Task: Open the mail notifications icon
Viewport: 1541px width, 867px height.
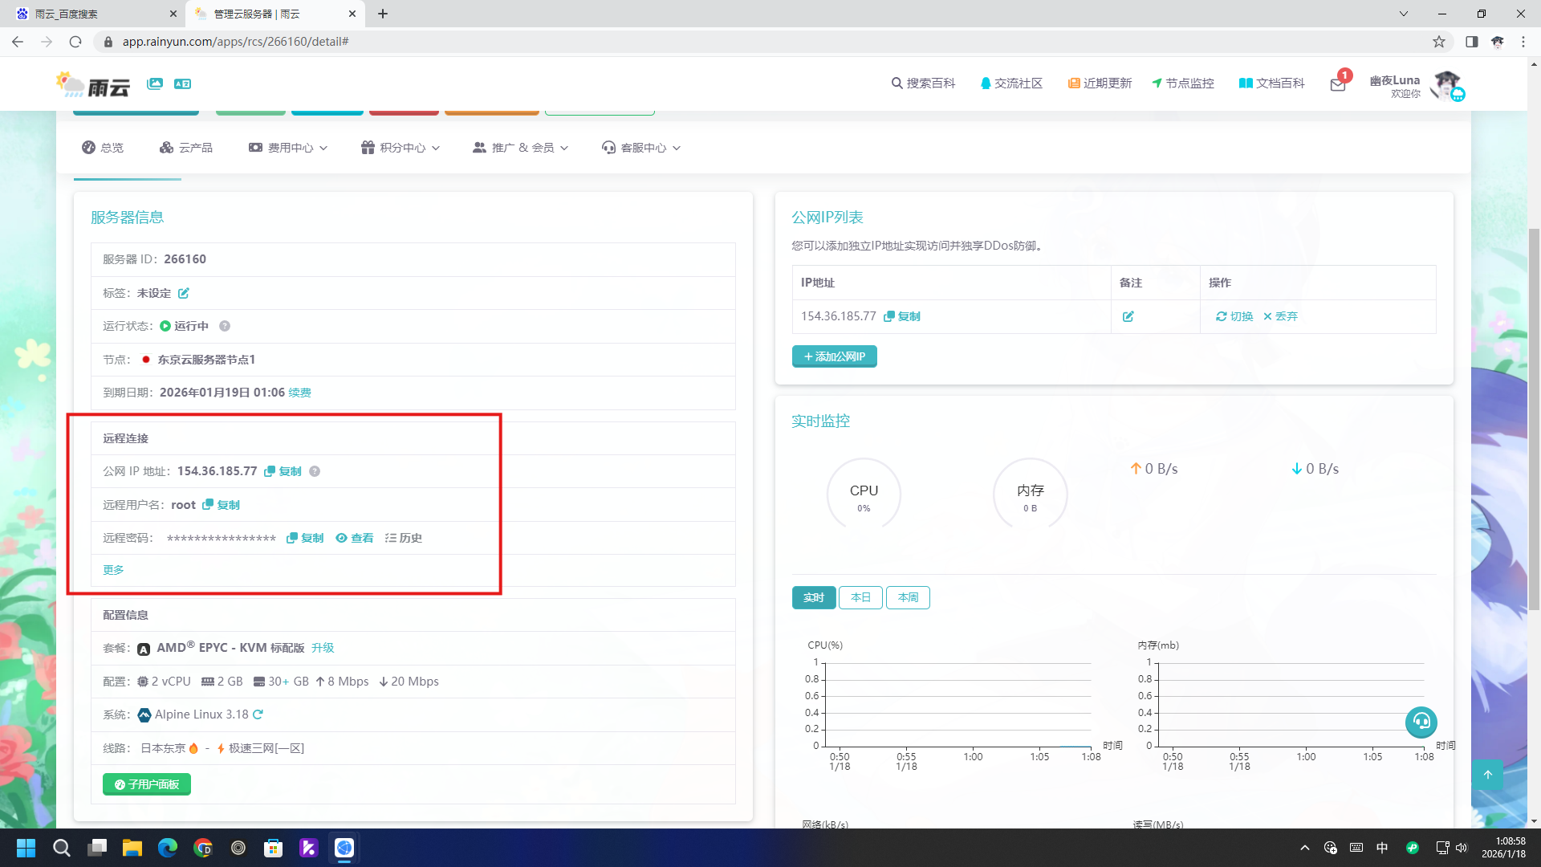Action: (x=1338, y=83)
